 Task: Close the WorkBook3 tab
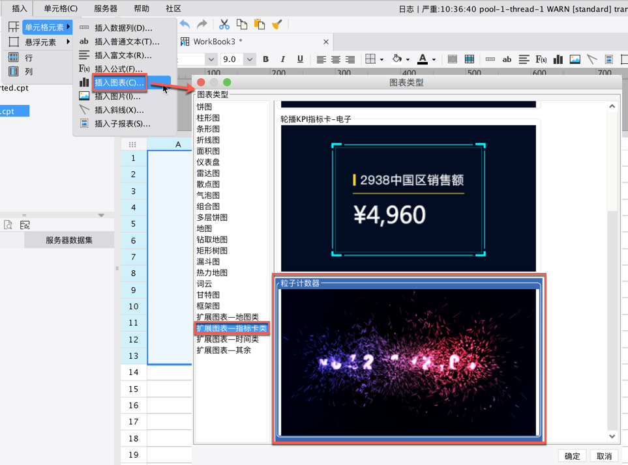[x=326, y=42]
